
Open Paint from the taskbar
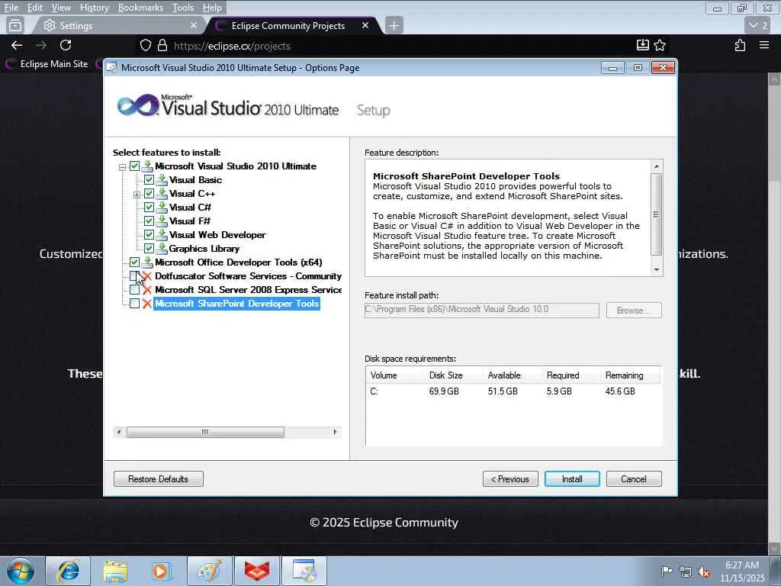tap(210, 571)
